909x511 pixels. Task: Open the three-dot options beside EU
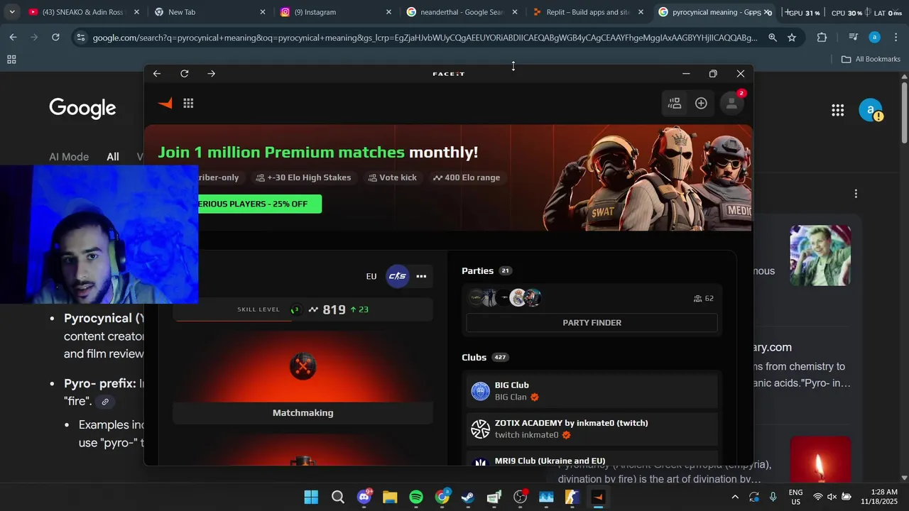[421, 276]
